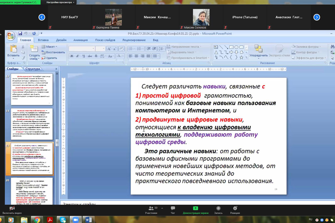The image size is (335, 223).
Task: Toggle the video on (Включить видео)
Action: (x=12, y=208)
